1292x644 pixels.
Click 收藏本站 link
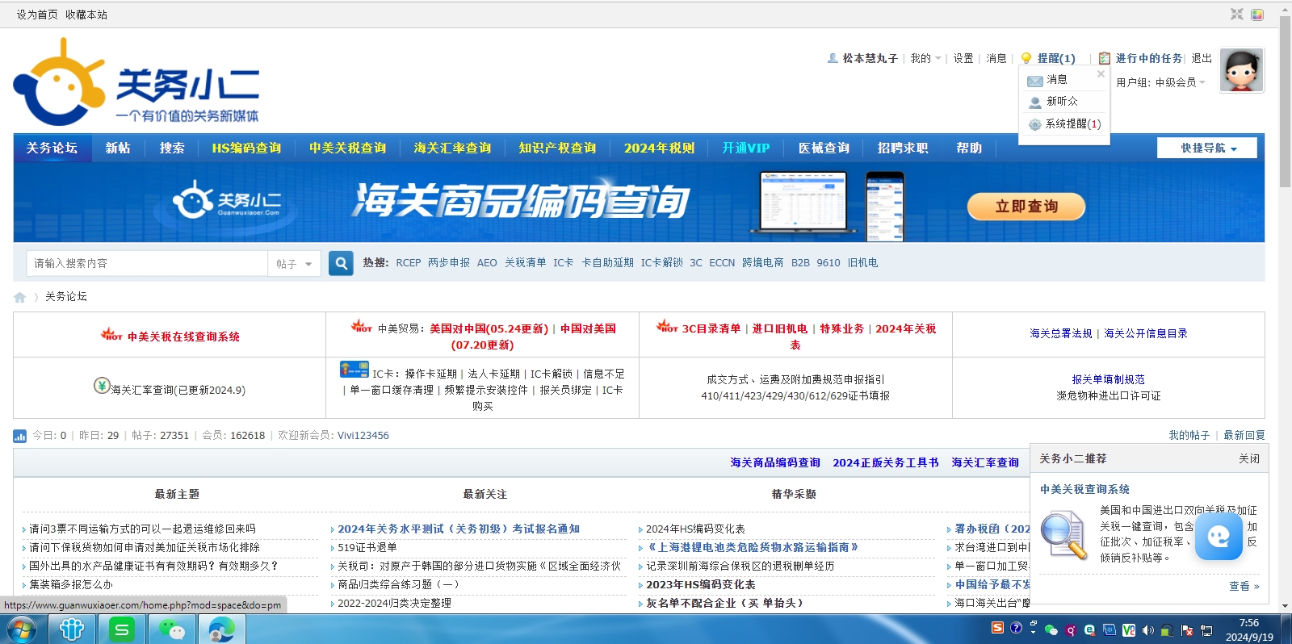click(x=86, y=15)
